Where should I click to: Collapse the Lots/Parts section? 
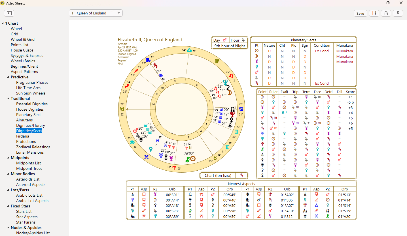[8, 190]
